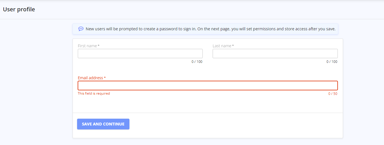
Task: Click the First name 0 / 100 character counter
Action: 197,62
